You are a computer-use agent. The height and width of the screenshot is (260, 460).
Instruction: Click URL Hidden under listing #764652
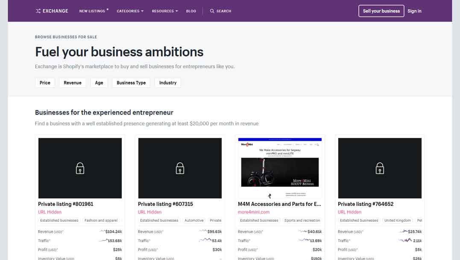click(x=350, y=212)
